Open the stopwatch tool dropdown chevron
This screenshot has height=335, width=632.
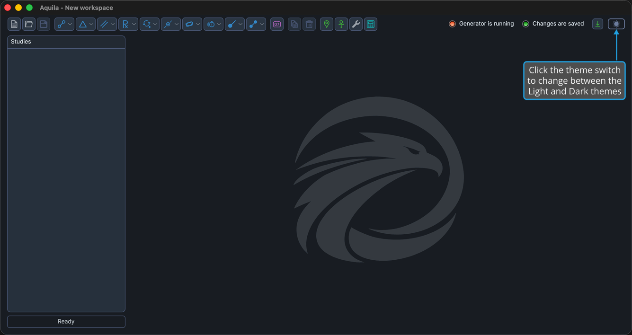(x=219, y=24)
